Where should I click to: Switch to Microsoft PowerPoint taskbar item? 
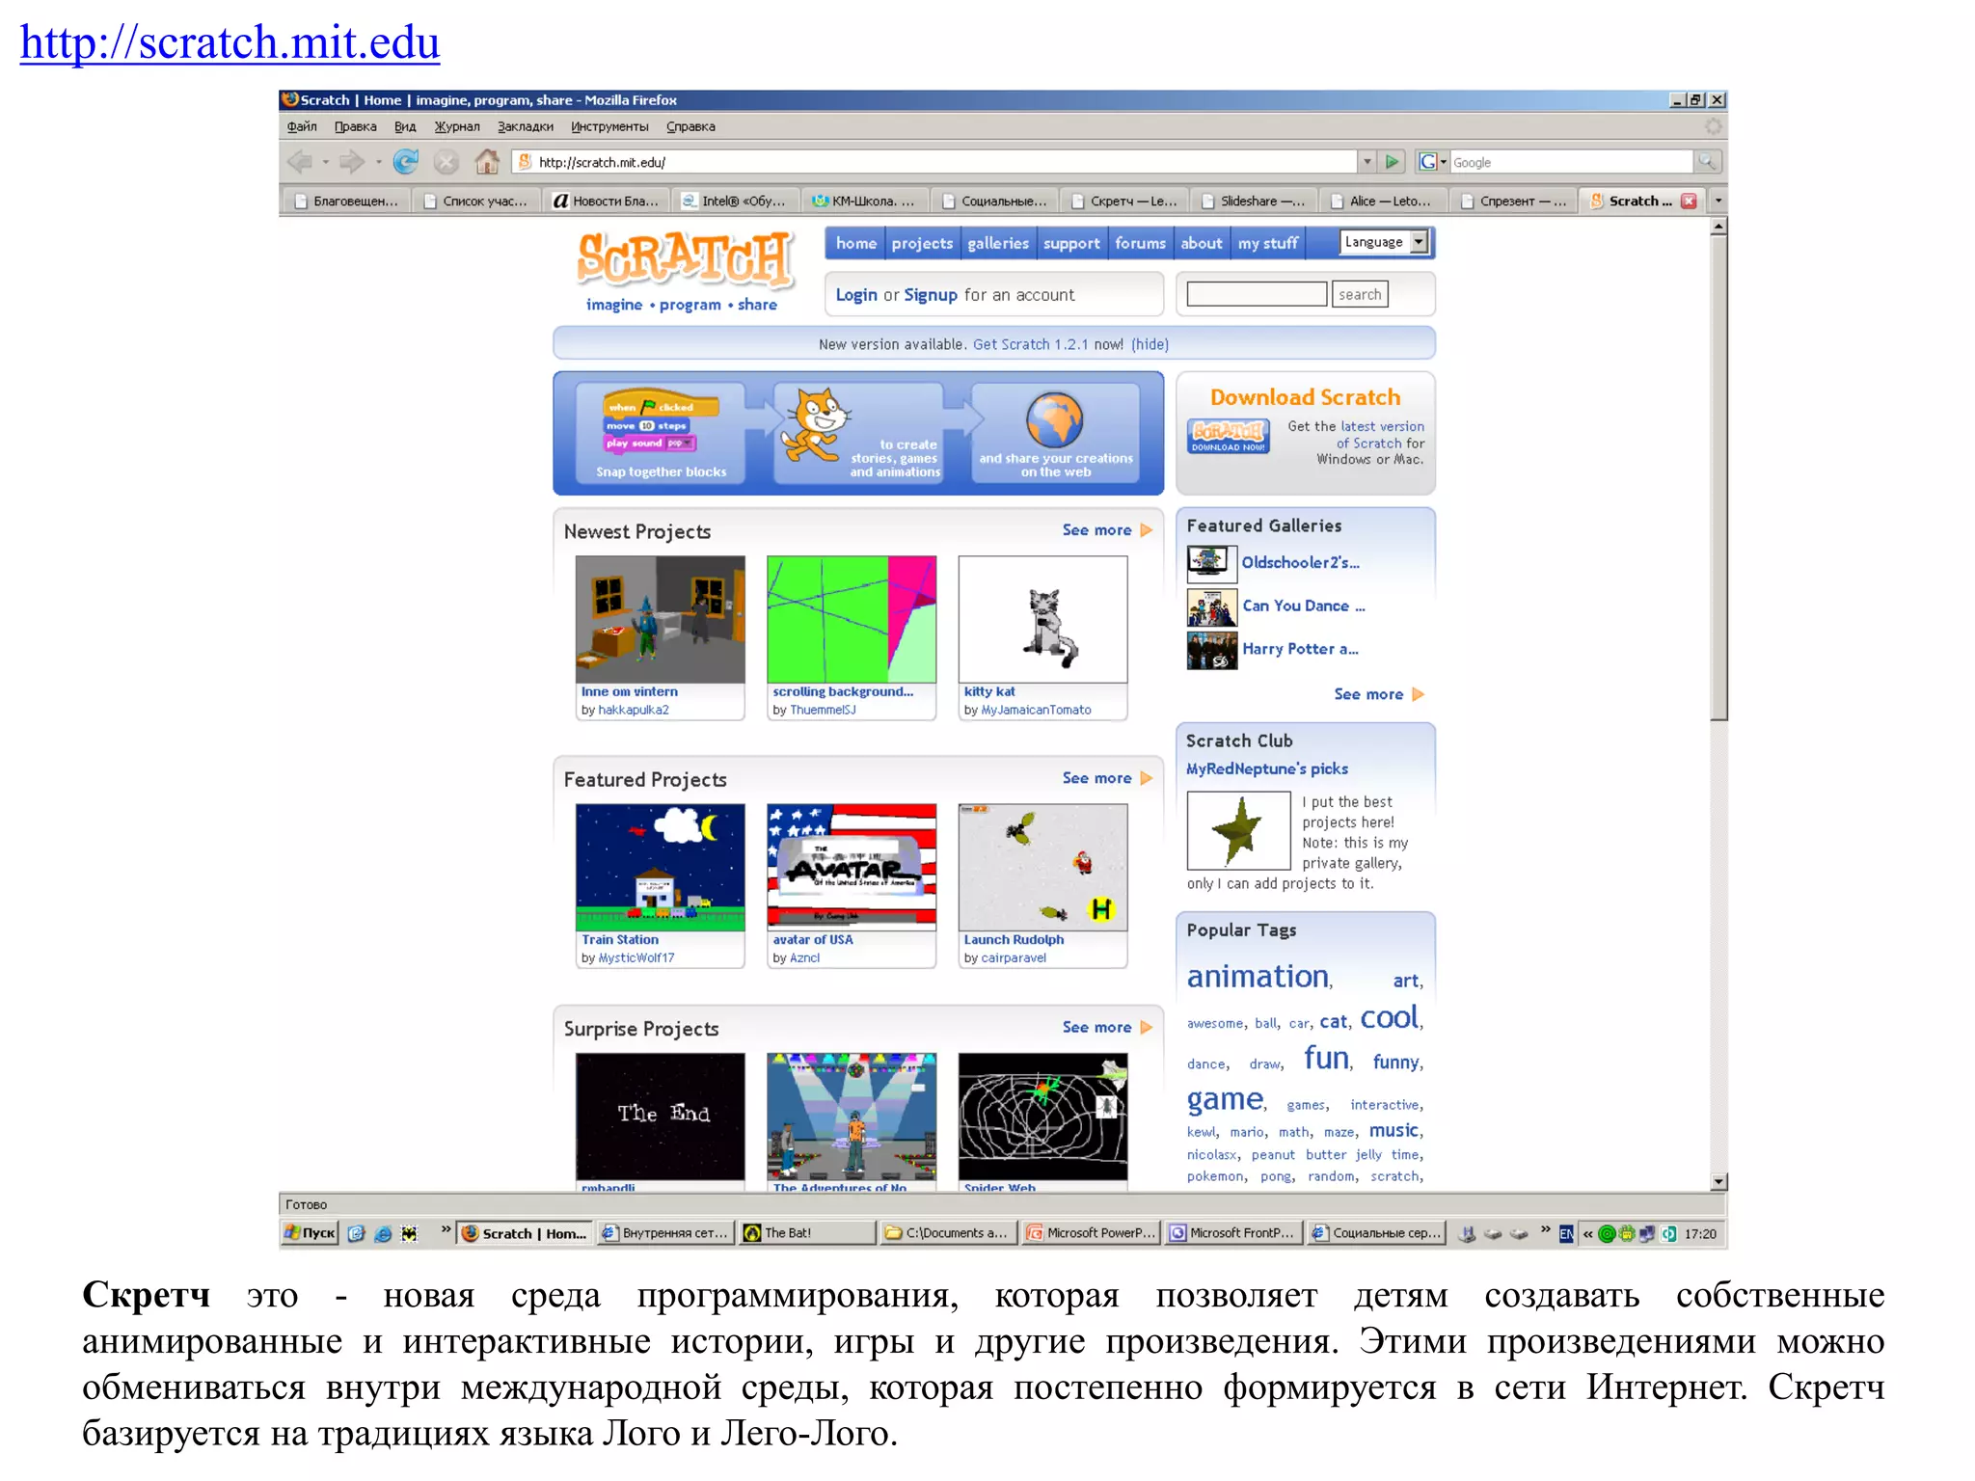point(1090,1233)
